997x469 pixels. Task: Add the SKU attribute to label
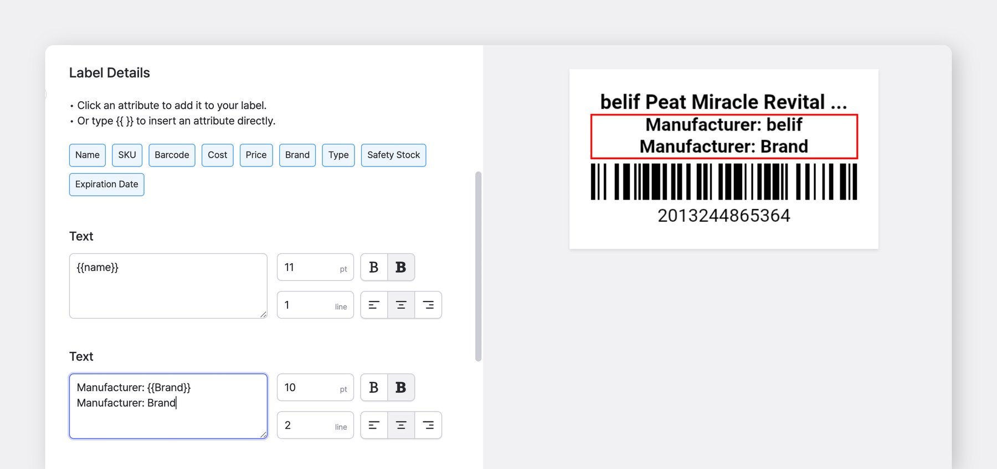tap(127, 155)
